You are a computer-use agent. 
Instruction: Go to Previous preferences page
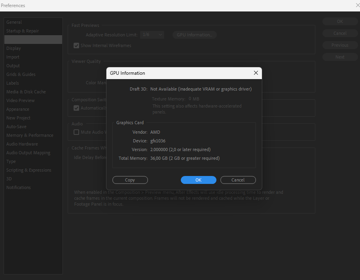pyautogui.click(x=339, y=45)
